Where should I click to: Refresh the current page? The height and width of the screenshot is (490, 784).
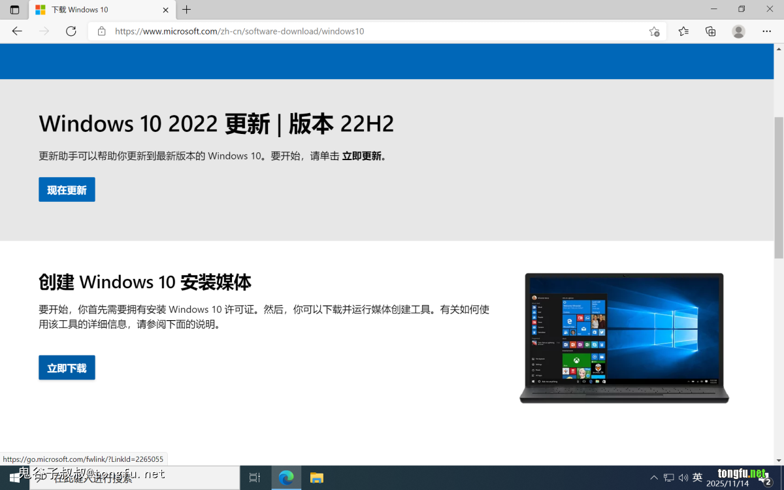71,31
